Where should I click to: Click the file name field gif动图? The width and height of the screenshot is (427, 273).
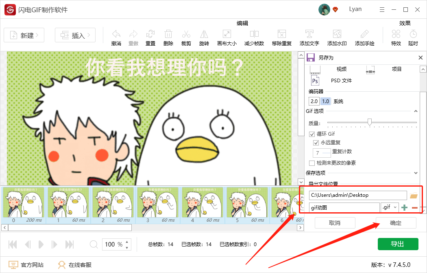pos(344,207)
